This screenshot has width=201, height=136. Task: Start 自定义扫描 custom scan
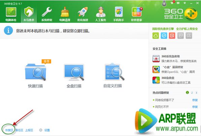[x=113, y=75]
